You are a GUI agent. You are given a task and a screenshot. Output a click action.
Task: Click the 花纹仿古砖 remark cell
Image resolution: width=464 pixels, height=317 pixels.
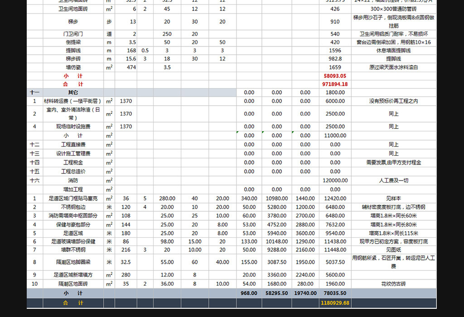393,284
